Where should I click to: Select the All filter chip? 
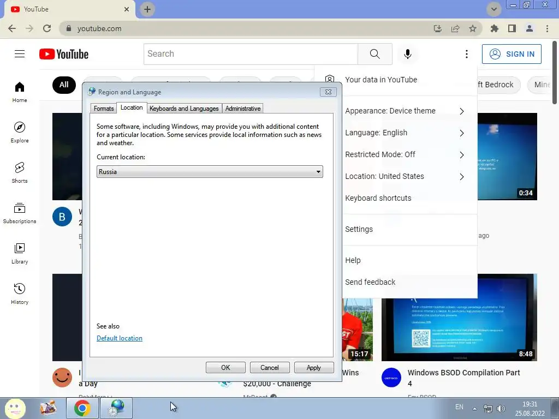pyautogui.click(x=64, y=85)
